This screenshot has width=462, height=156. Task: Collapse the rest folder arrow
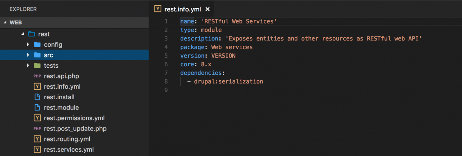click(x=22, y=34)
